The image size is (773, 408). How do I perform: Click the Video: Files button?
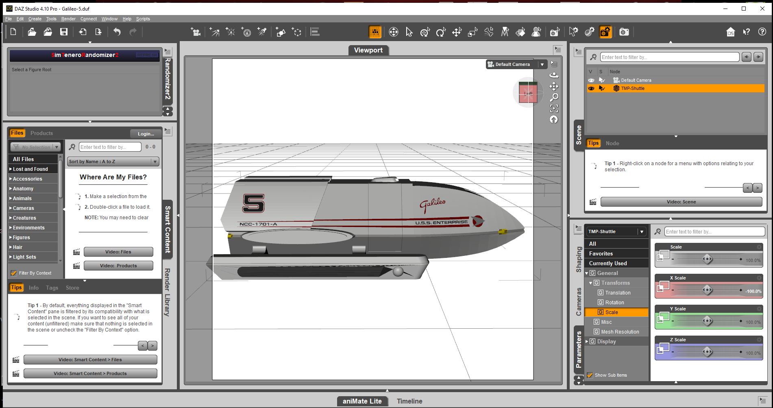(x=118, y=252)
